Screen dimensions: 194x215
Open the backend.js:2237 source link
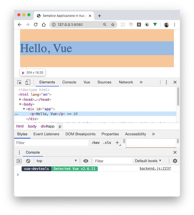click(155, 169)
